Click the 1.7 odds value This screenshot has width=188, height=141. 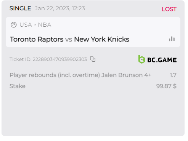173,75
